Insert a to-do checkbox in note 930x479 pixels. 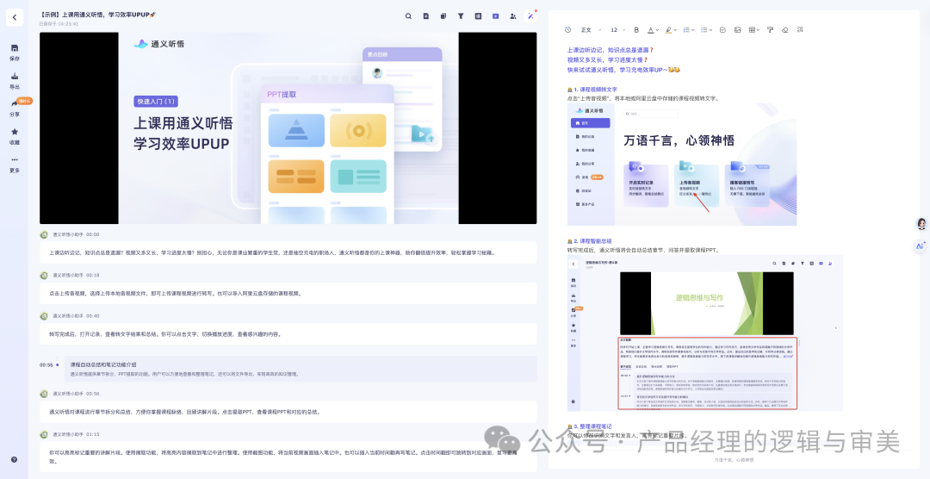pos(722,29)
